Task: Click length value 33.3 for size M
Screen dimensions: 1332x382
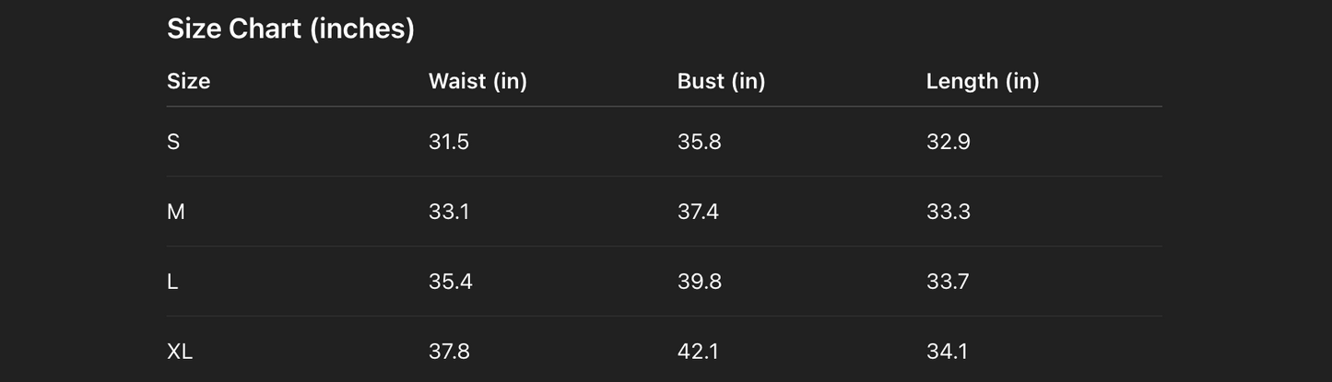Action: (x=948, y=212)
